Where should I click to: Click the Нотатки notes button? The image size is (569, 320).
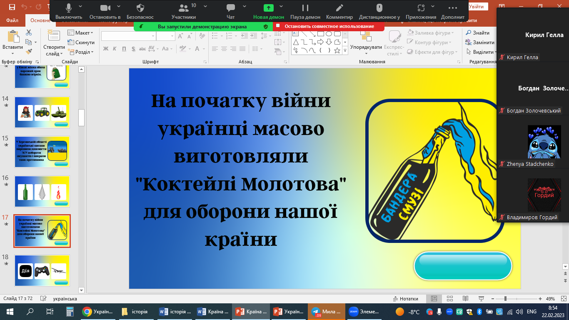click(406, 299)
